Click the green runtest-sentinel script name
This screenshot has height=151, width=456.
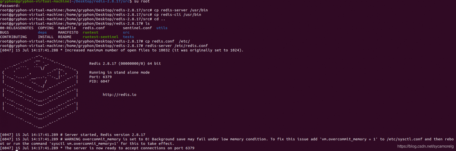(x=100, y=37)
